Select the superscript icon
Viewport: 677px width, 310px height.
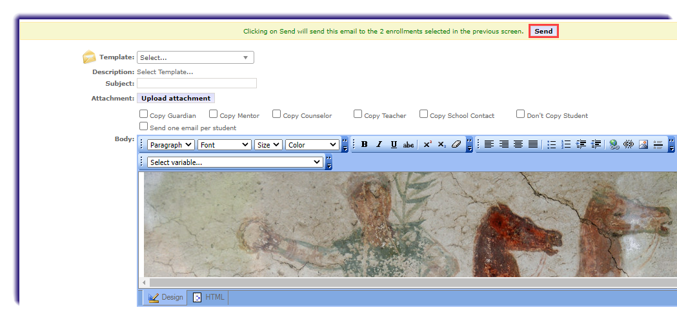(427, 144)
